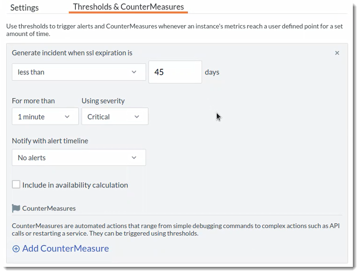Click the chevron arrow beside "1 minute"

(x=67, y=117)
